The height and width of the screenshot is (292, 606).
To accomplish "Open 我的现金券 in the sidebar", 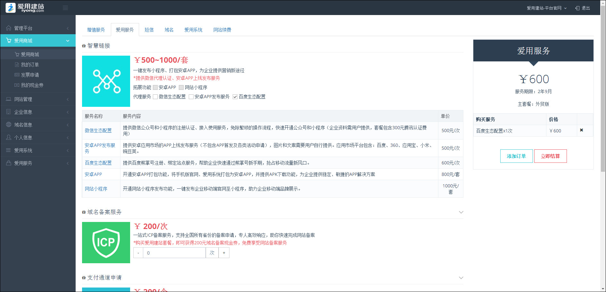I will [32, 85].
